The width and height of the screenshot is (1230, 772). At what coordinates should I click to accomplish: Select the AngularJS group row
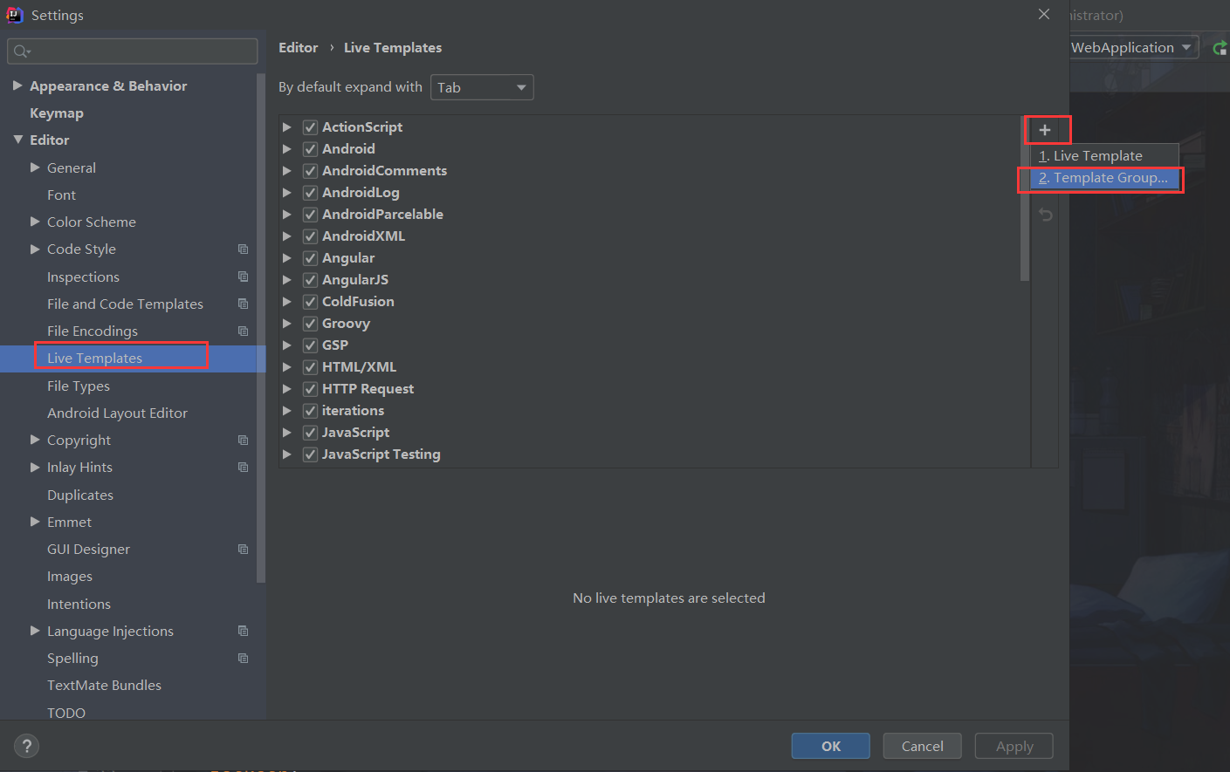pyautogui.click(x=649, y=280)
